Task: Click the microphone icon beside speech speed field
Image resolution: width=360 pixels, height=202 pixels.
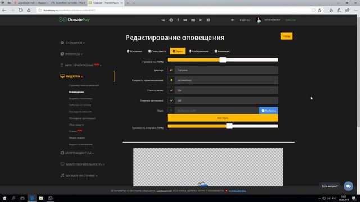Action: pos(171,80)
